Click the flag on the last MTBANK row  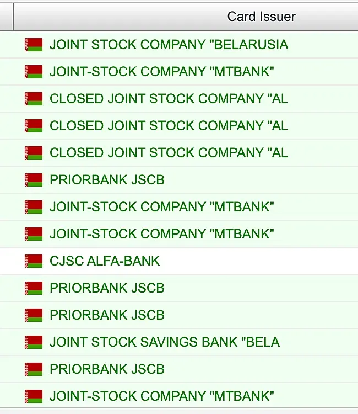pyautogui.click(x=34, y=396)
